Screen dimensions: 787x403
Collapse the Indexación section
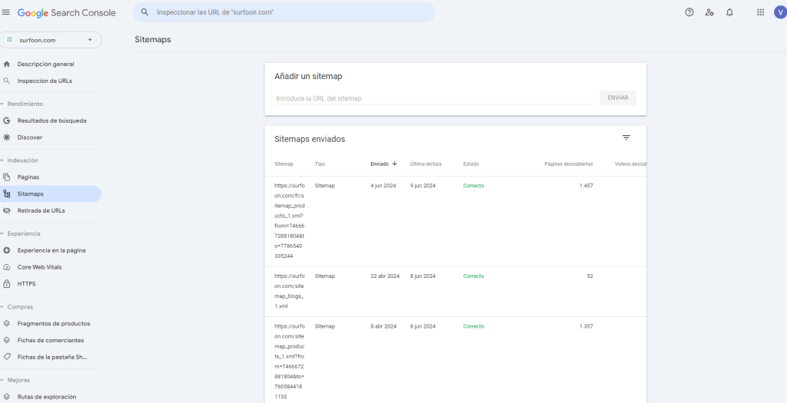[2, 160]
